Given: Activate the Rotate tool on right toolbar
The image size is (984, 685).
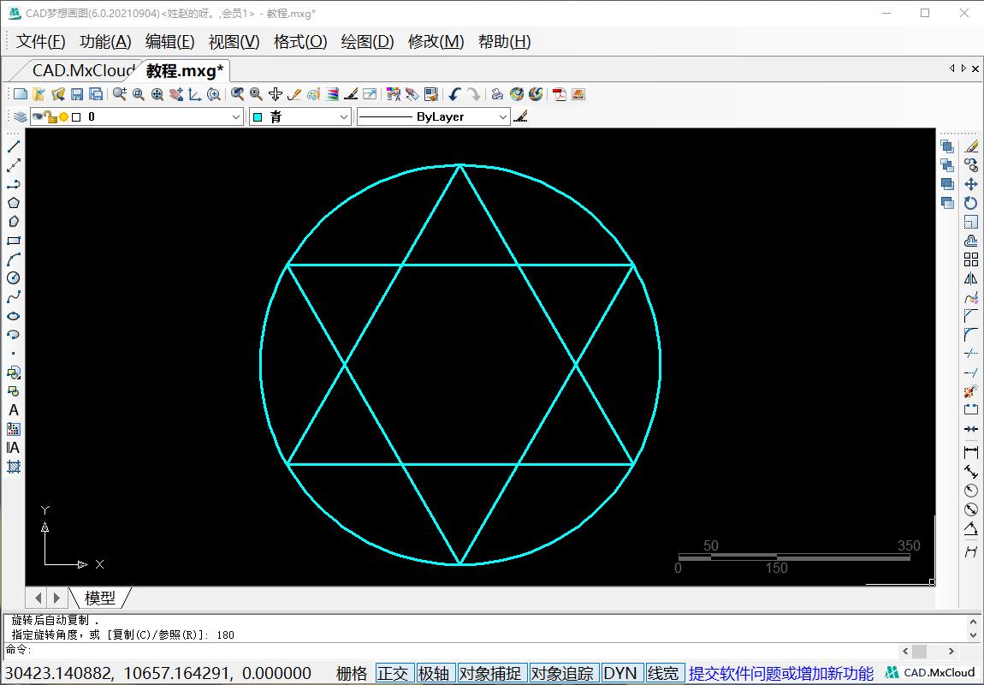Looking at the screenshot, I should coord(972,202).
